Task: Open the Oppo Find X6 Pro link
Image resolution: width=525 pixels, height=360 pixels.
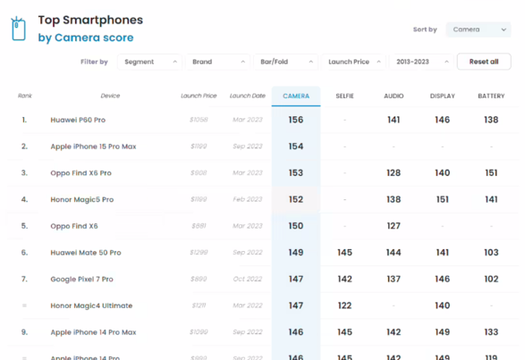Action: point(81,173)
